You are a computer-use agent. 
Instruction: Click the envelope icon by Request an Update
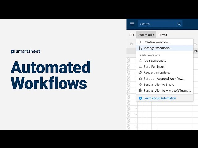140,72
